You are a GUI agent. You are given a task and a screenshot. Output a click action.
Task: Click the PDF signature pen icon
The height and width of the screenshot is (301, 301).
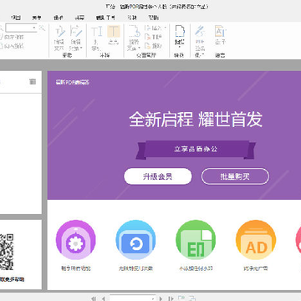coord(200,31)
